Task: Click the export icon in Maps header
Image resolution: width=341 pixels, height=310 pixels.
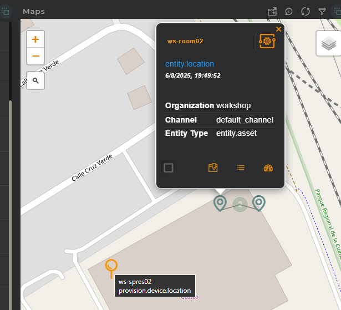Action: tap(272, 11)
